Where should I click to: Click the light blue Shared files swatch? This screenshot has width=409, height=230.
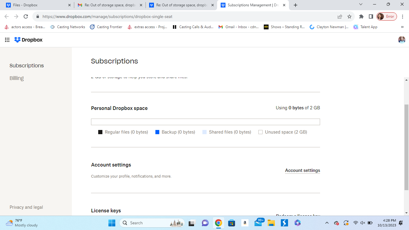pyautogui.click(x=205, y=132)
